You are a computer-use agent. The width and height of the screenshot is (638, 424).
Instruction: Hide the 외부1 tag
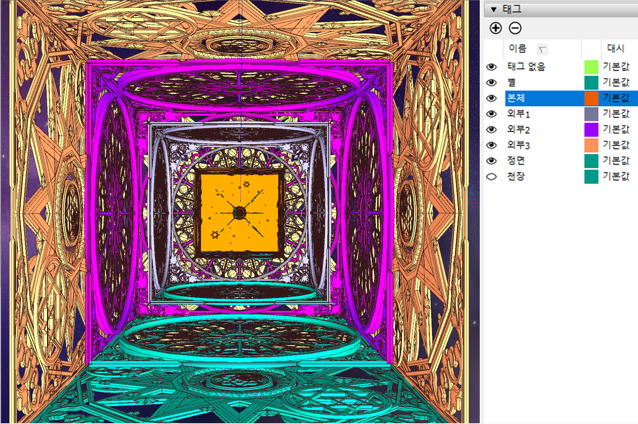(x=491, y=114)
